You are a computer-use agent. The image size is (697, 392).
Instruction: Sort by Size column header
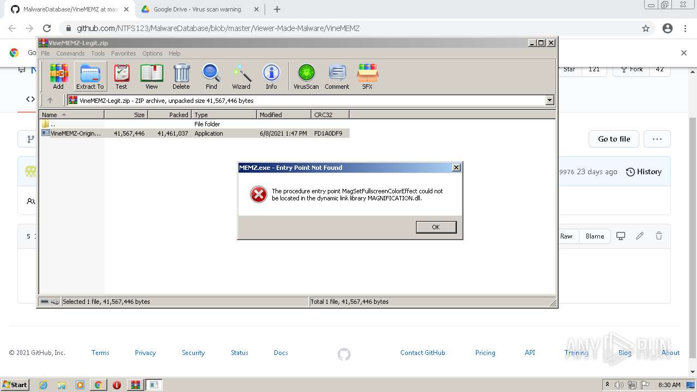126,114
